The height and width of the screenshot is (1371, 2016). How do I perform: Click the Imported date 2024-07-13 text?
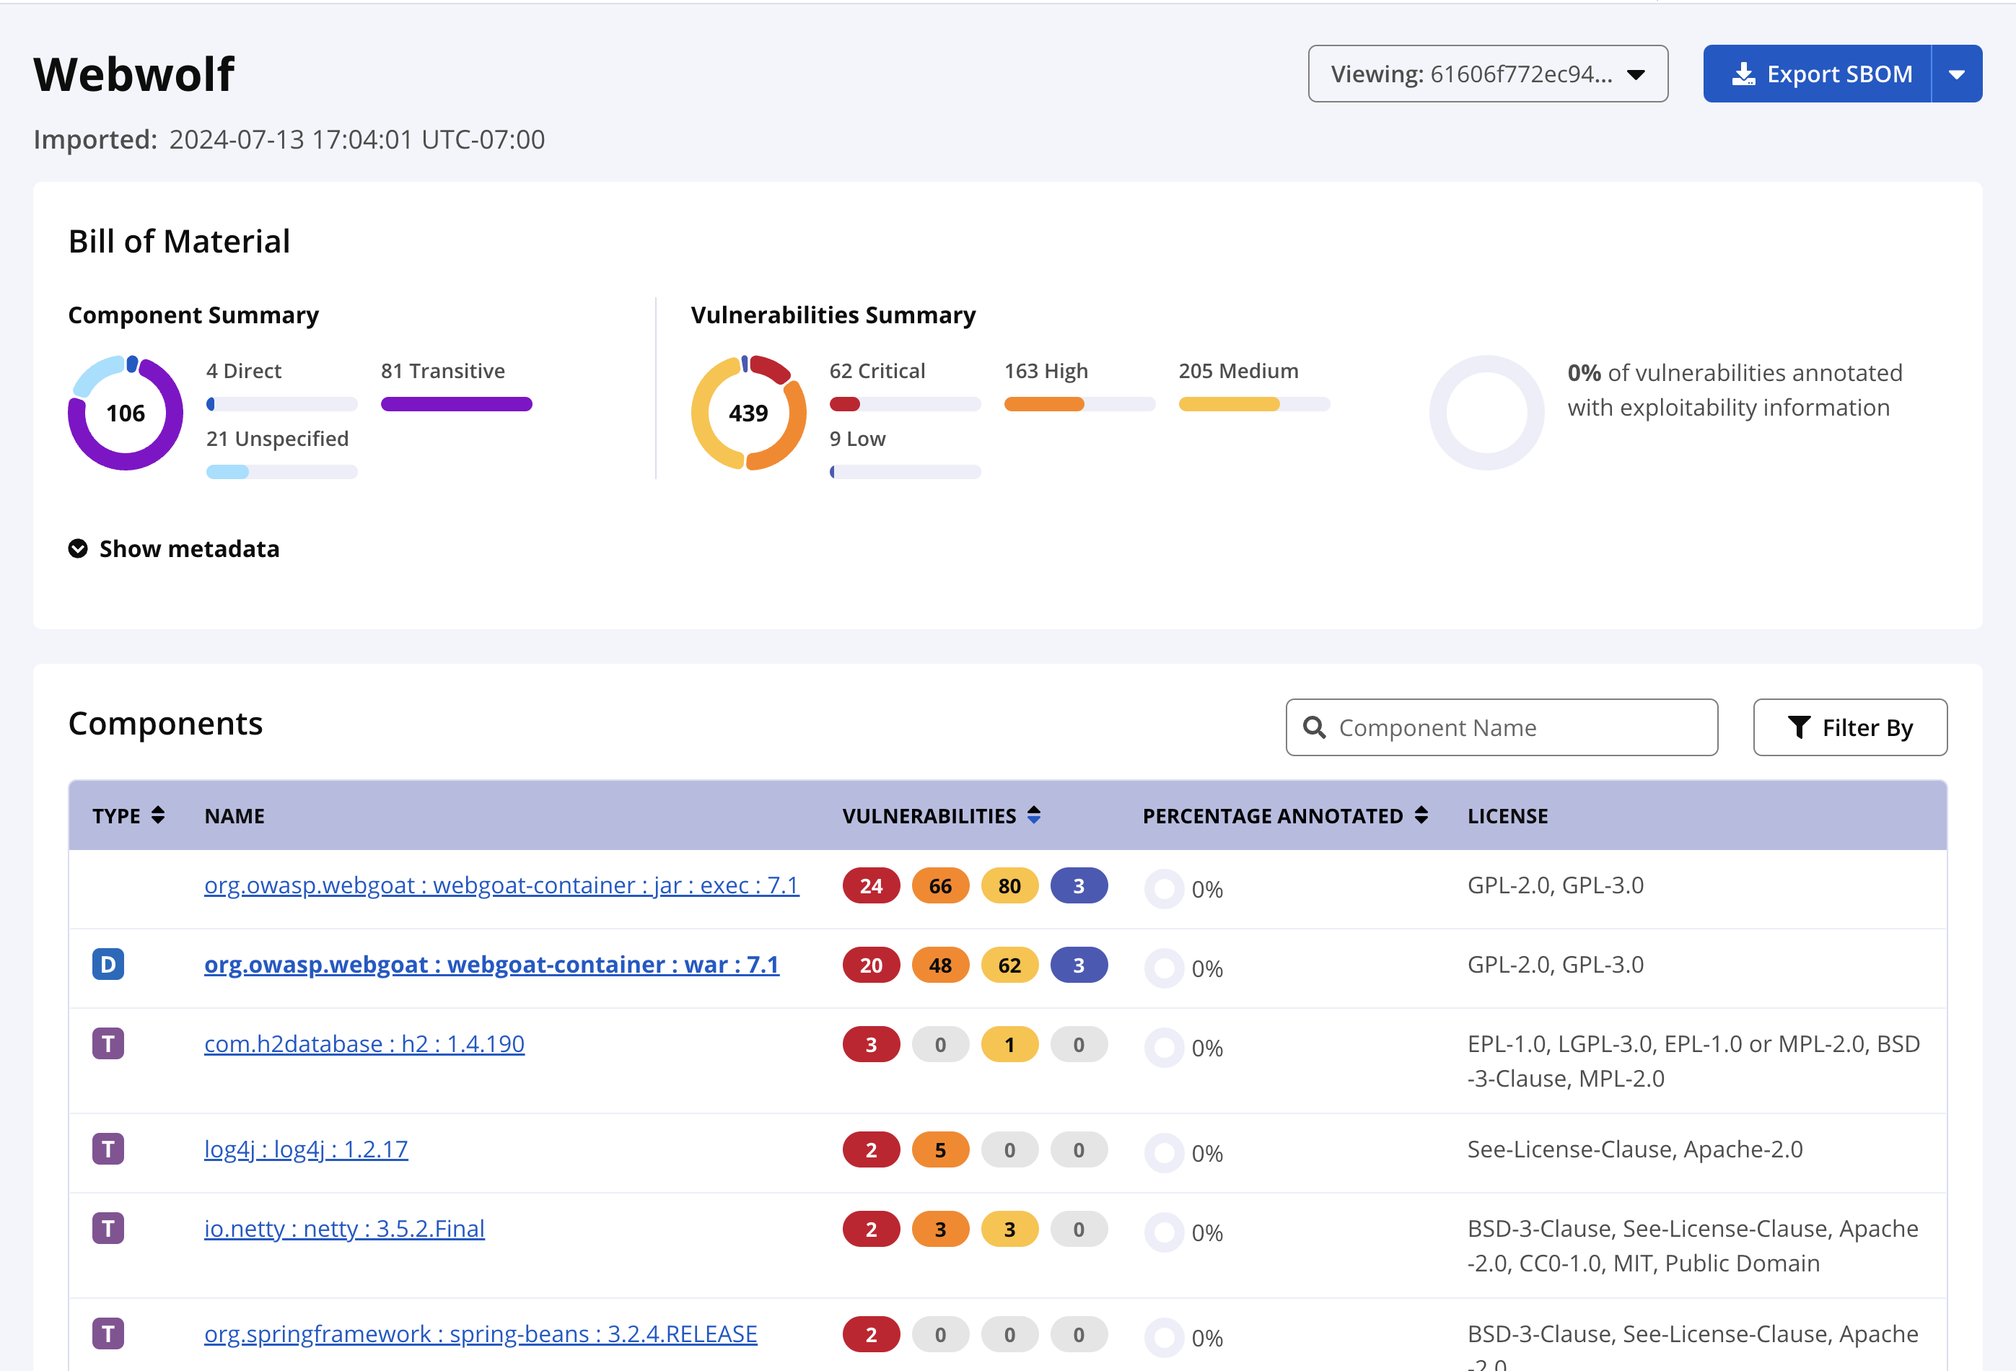click(x=356, y=139)
